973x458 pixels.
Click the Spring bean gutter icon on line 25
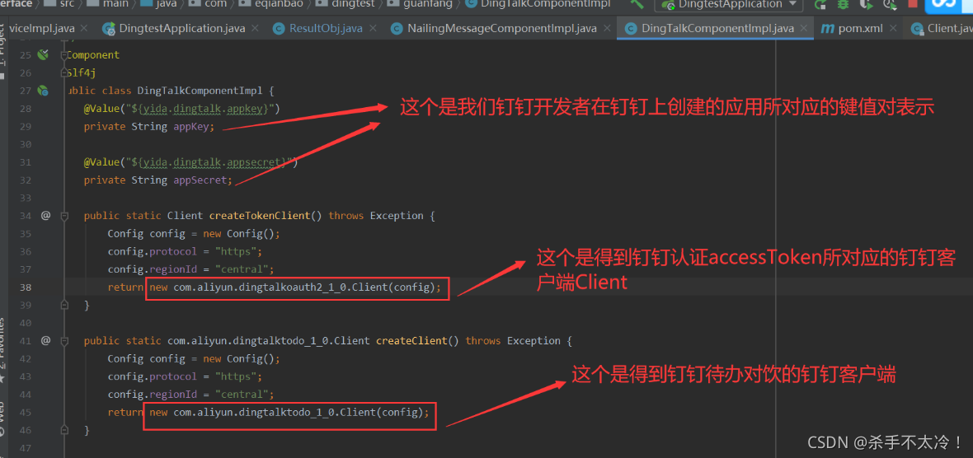[x=43, y=54]
